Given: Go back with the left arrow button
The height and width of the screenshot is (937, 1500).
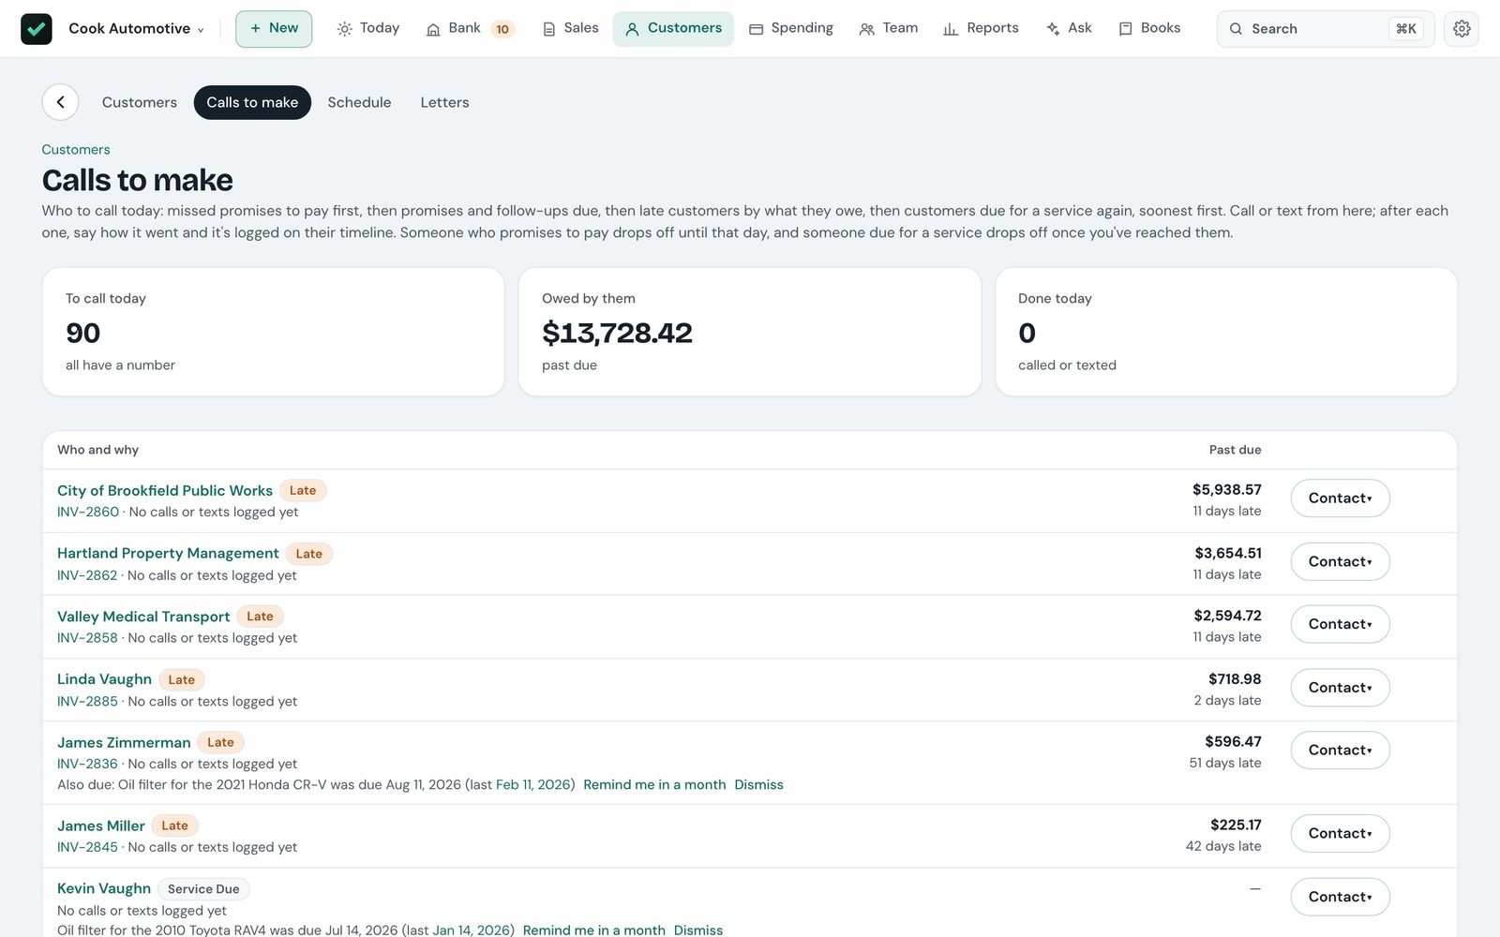Looking at the screenshot, I should tap(60, 102).
